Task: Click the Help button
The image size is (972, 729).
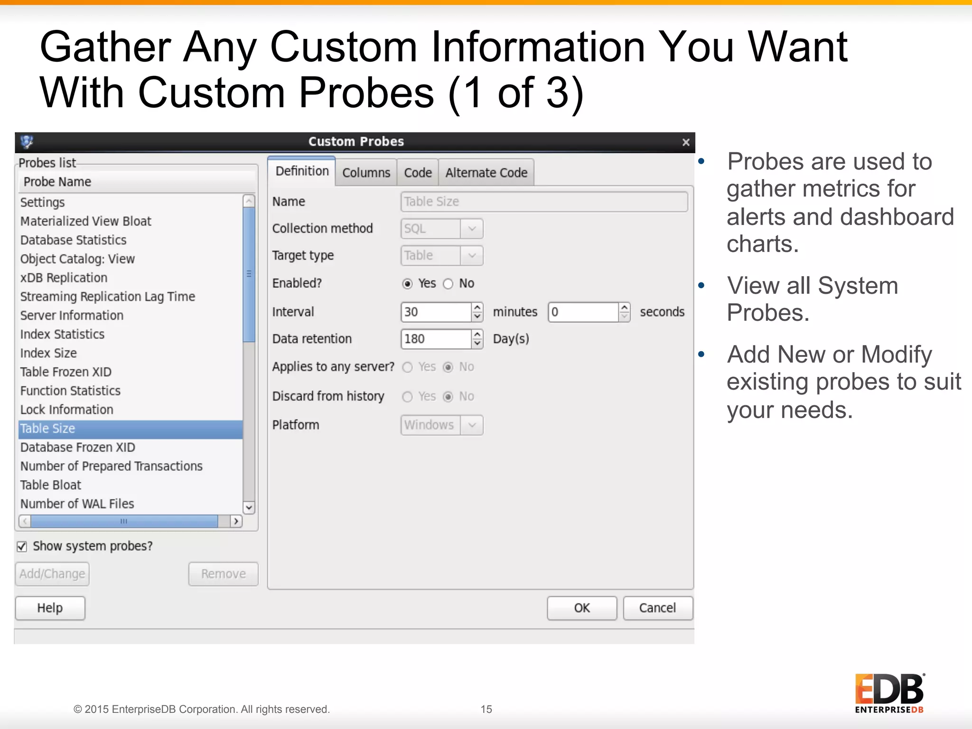Action: (x=50, y=608)
